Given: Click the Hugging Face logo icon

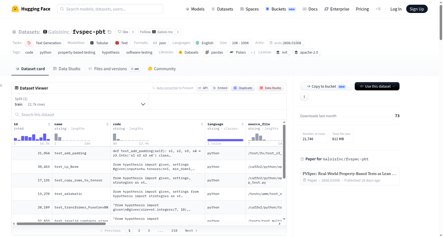Looking at the screenshot, I should [15, 9].
